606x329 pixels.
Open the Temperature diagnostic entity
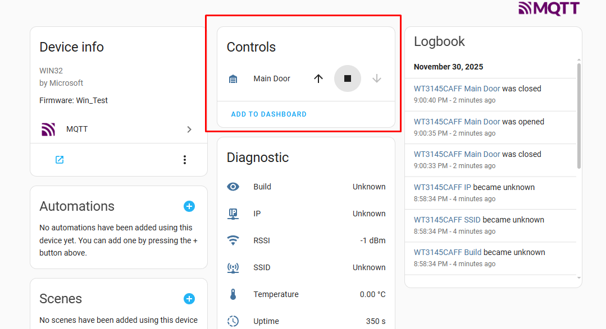tap(306, 294)
